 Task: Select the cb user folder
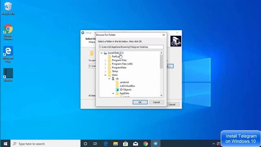click(117, 78)
